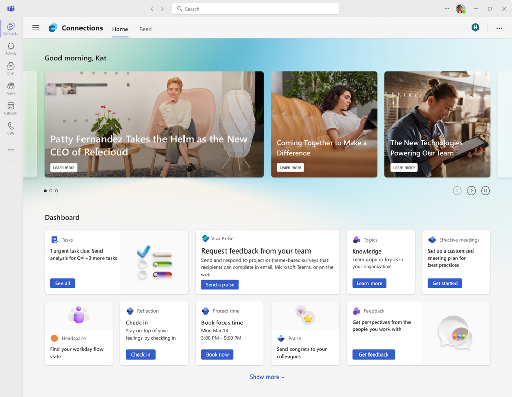
Task: Click the Microsoft Teams logo
Action: tap(11, 9)
